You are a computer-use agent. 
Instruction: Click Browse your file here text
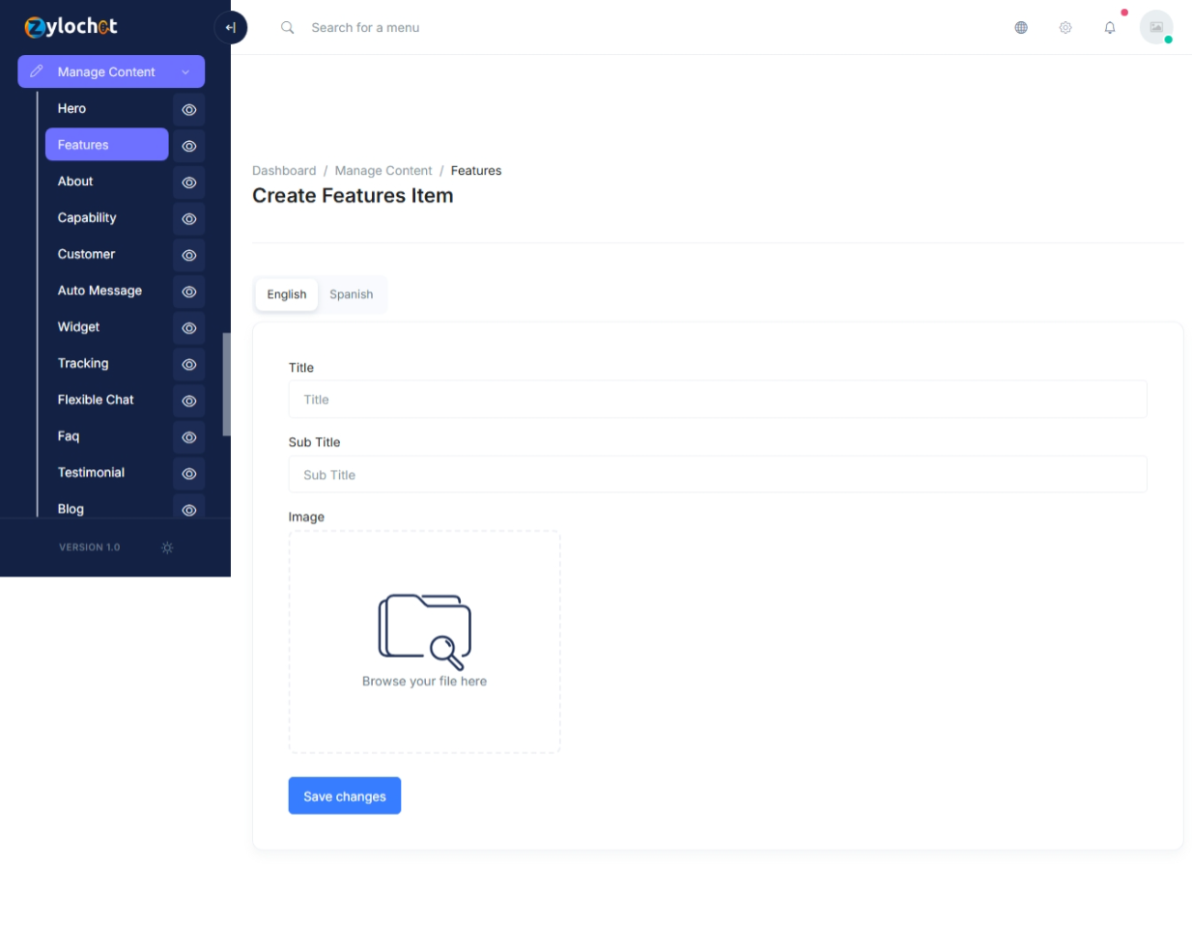pyautogui.click(x=425, y=681)
